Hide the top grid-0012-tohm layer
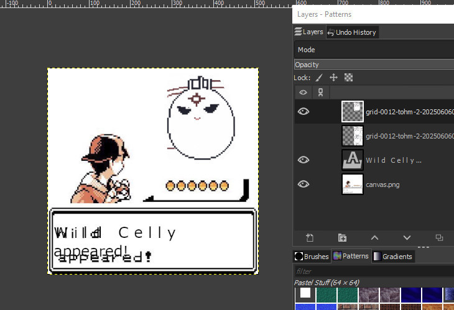This screenshot has width=454, height=310. (x=303, y=111)
